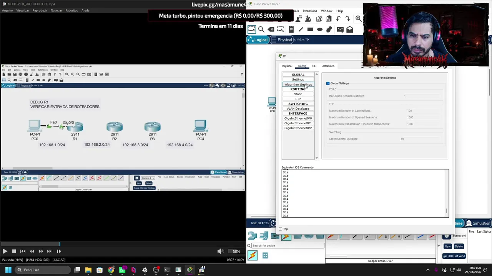This screenshot has height=276, width=492.
Task: Switch to Physical workspace view
Action: 282,40
